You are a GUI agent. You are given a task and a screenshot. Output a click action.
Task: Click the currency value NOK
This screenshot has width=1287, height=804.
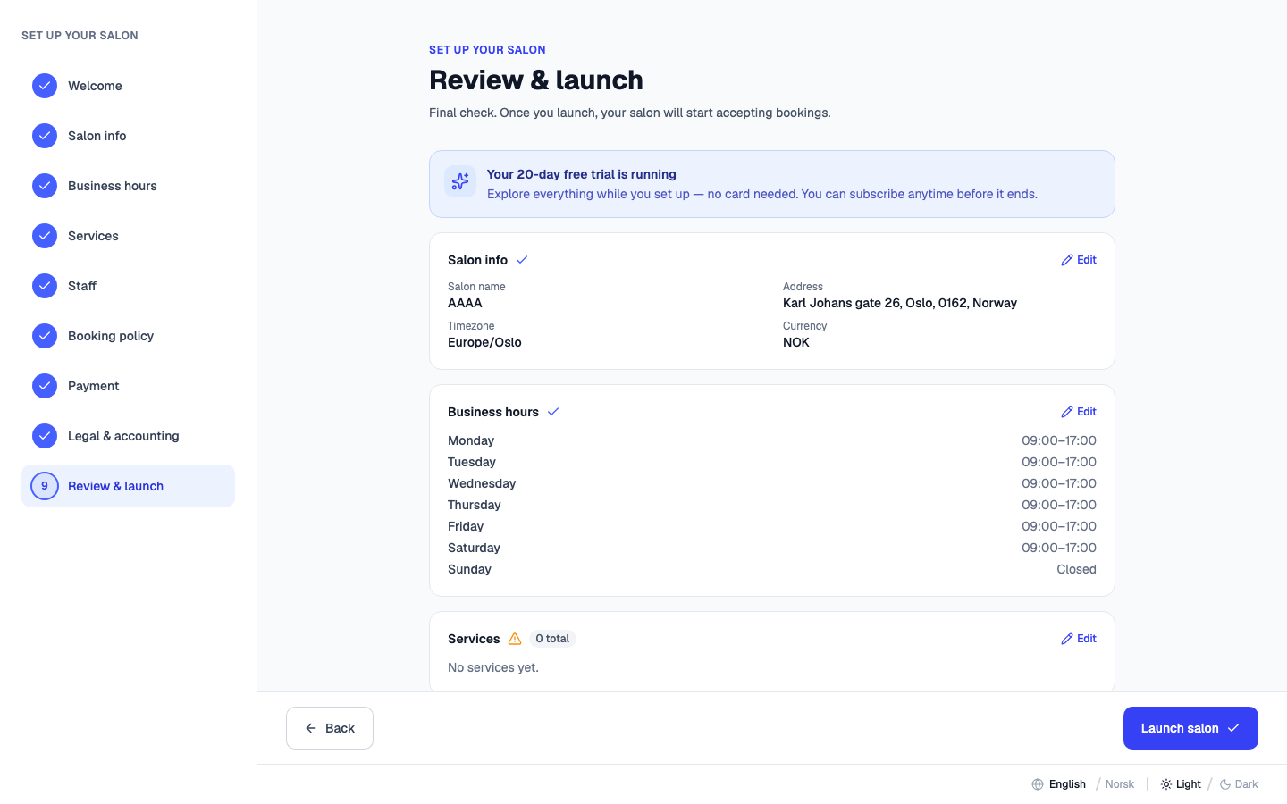(796, 342)
